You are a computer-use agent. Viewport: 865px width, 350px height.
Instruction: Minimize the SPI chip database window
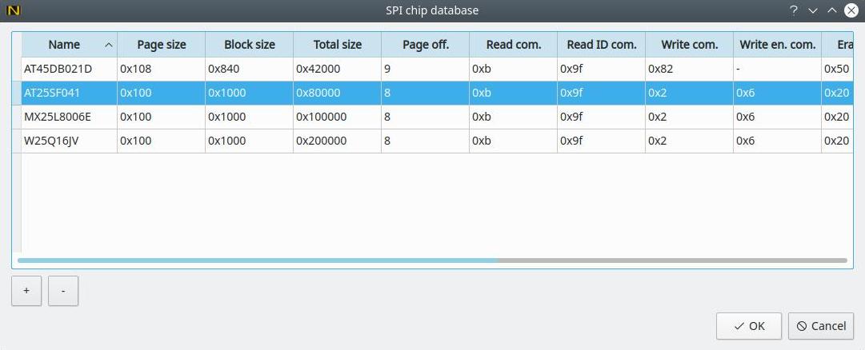tap(813, 10)
